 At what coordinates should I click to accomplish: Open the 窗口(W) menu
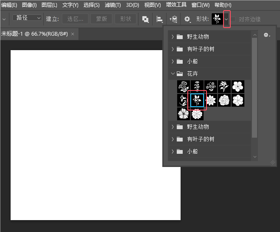[201, 5]
